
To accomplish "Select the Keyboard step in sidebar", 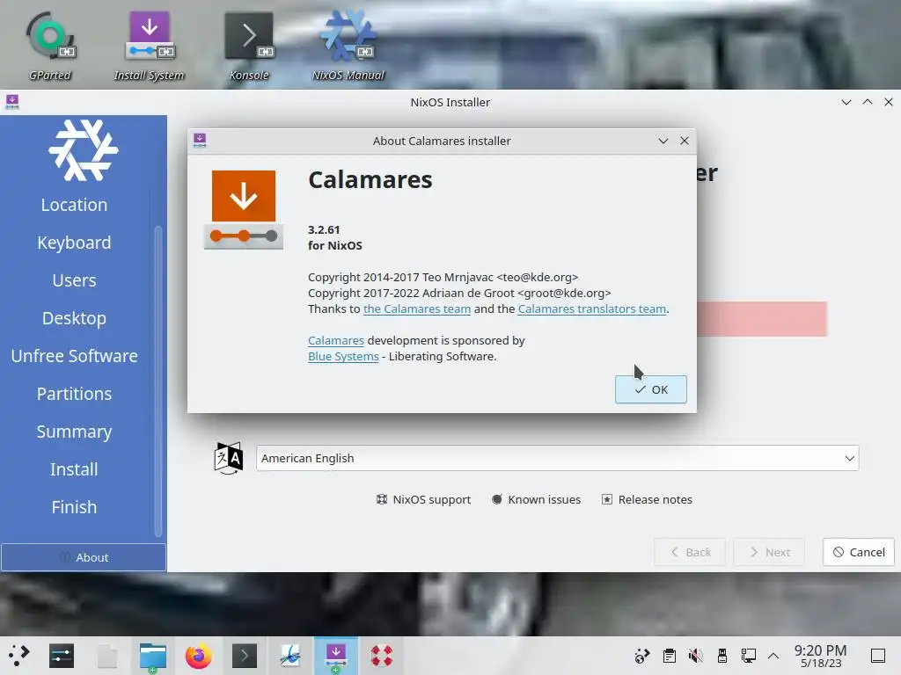I will (x=74, y=243).
